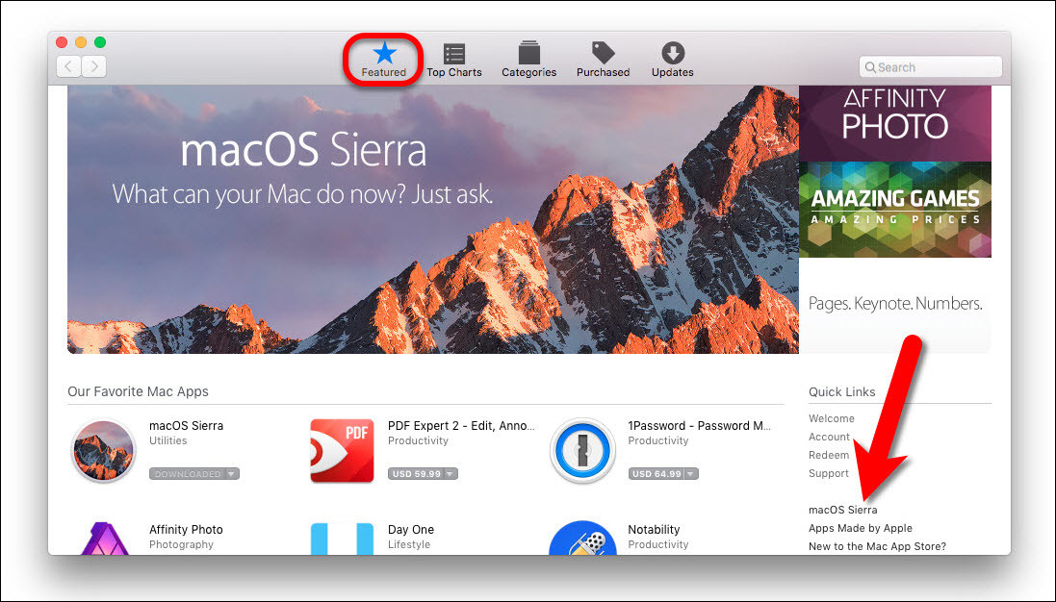Click Redeem in Quick Links
This screenshot has height=602, width=1056.
[x=829, y=455]
